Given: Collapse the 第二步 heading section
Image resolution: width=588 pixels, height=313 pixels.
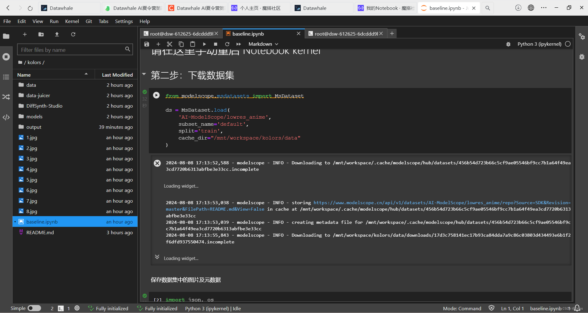Looking at the screenshot, I should pyautogui.click(x=144, y=74).
